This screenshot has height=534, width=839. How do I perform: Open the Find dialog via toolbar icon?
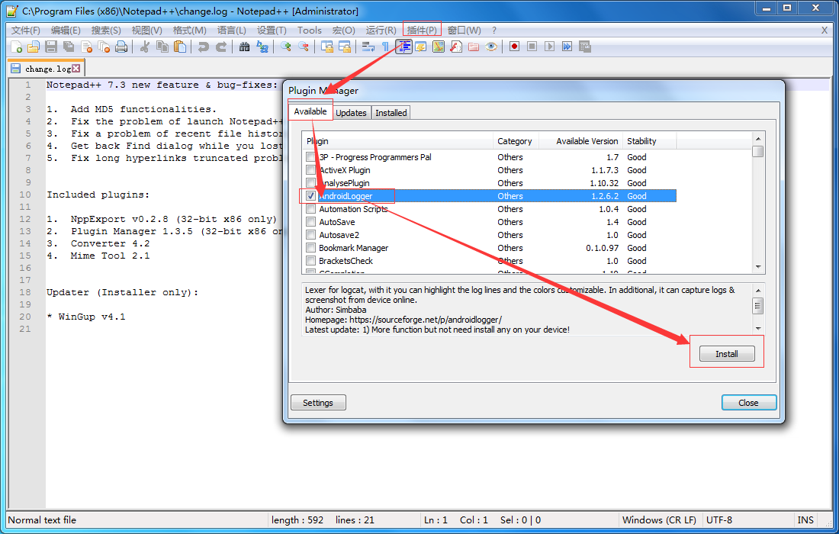[245, 47]
